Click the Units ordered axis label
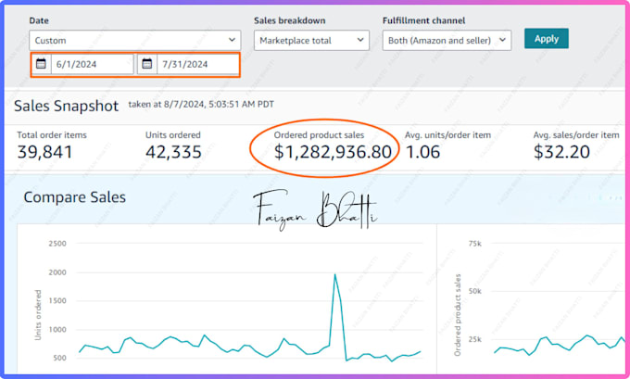The height and width of the screenshot is (379, 630). (38, 315)
